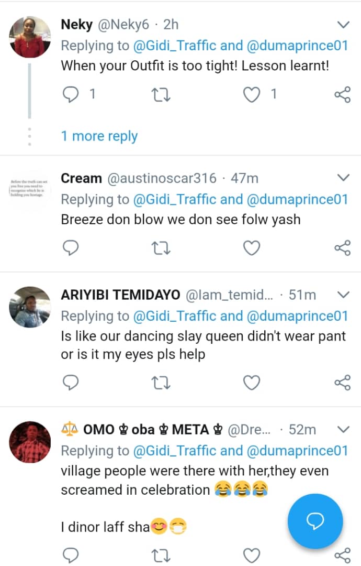Retweet Neky's outfit tweet

tap(161, 95)
